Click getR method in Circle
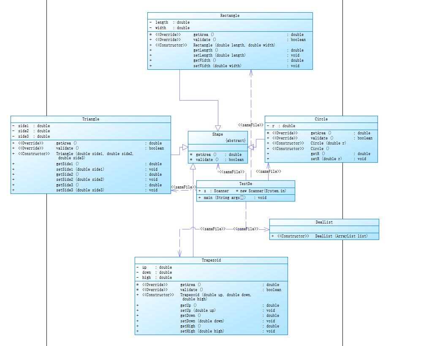 (318, 154)
